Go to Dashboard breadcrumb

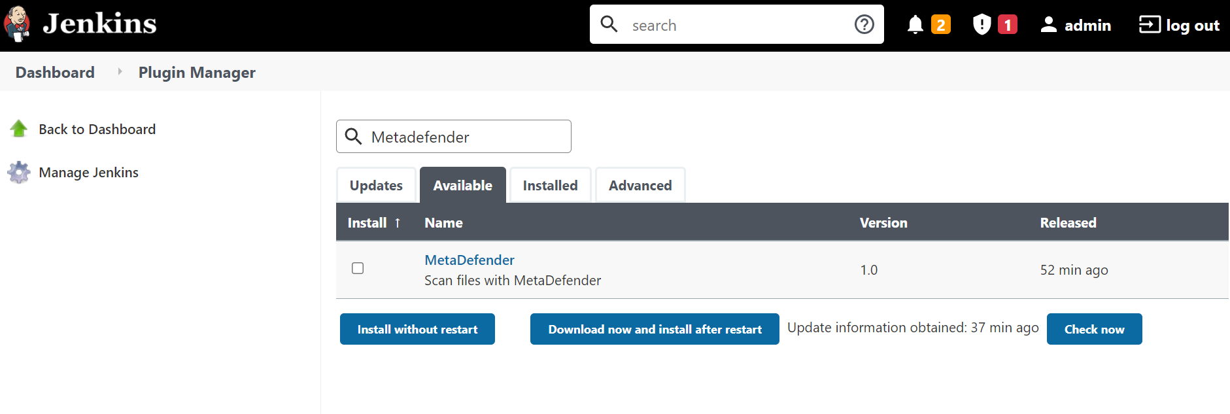[55, 72]
